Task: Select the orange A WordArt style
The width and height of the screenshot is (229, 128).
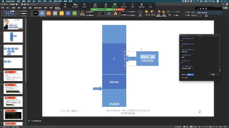Action: click(x=116, y=14)
